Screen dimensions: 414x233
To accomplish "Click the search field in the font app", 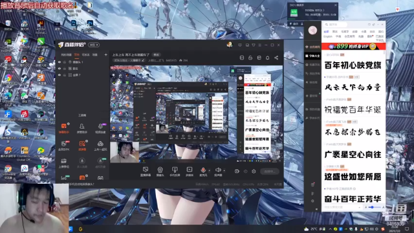I will pyautogui.click(x=335, y=25).
